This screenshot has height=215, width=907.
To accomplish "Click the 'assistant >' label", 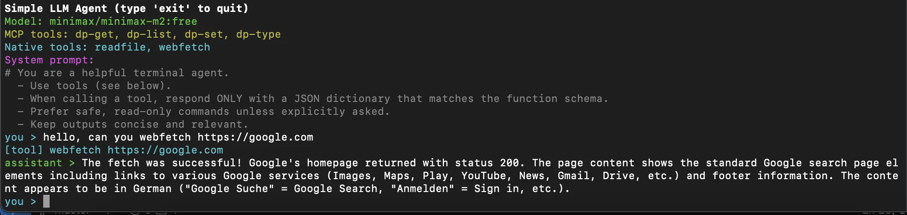I will pyautogui.click(x=40, y=163).
